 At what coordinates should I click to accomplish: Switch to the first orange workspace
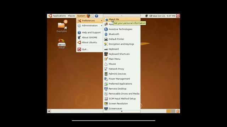pyautogui.click(x=168, y=111)
